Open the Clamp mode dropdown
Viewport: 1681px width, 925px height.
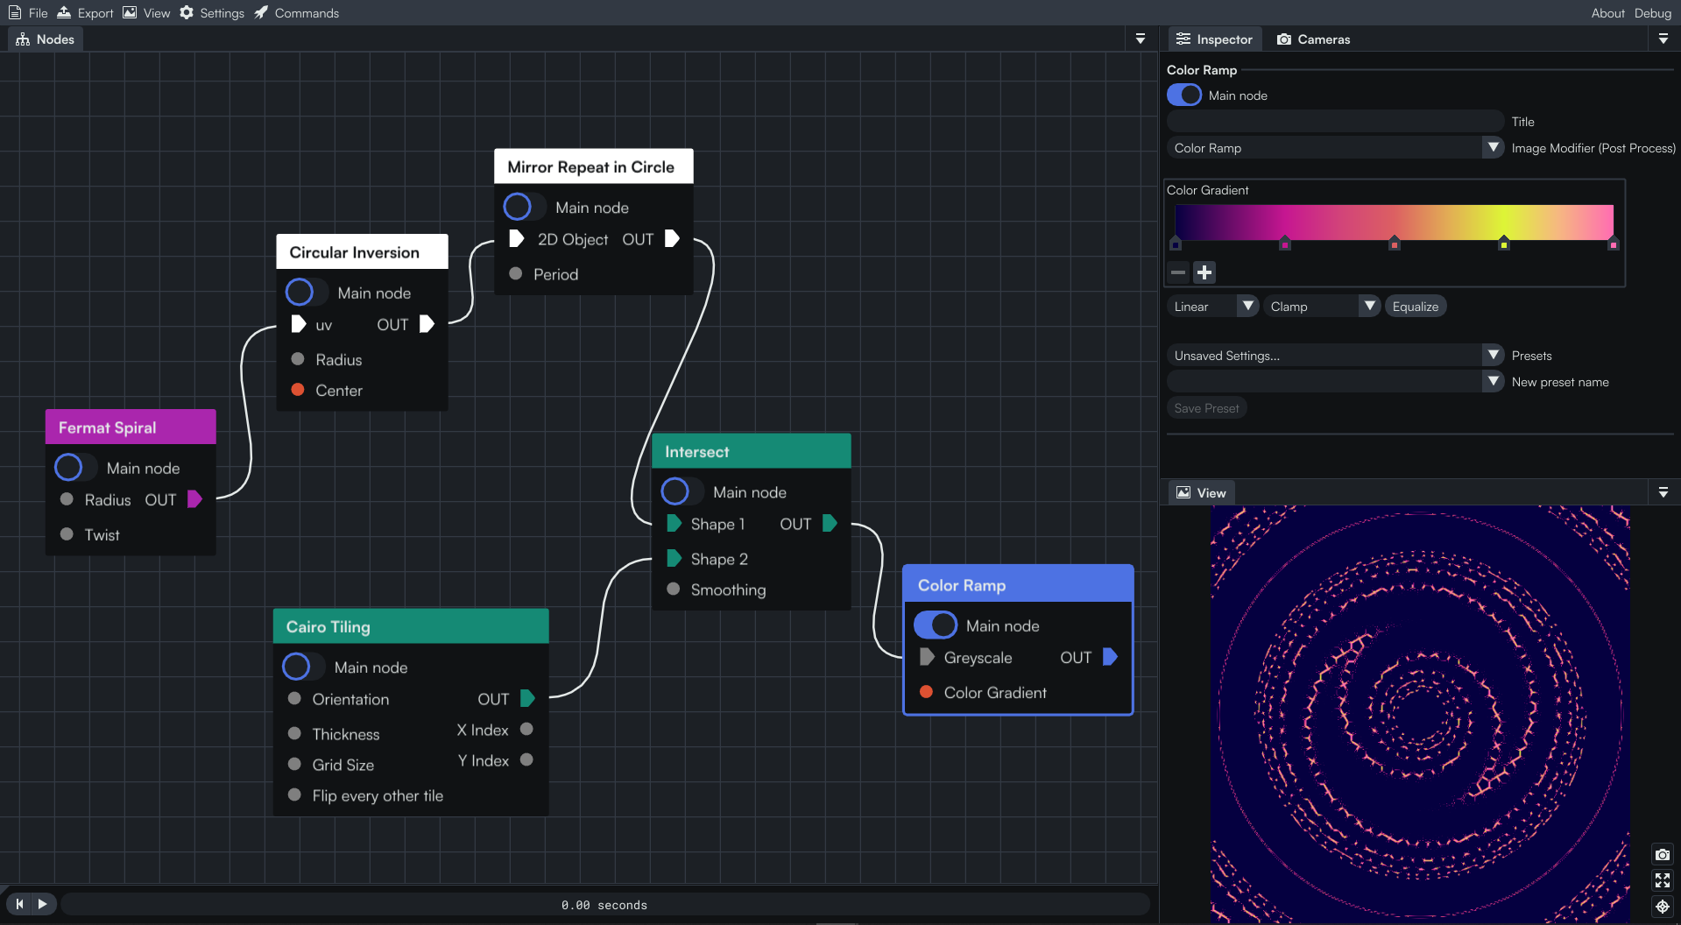click(1322, 306)
